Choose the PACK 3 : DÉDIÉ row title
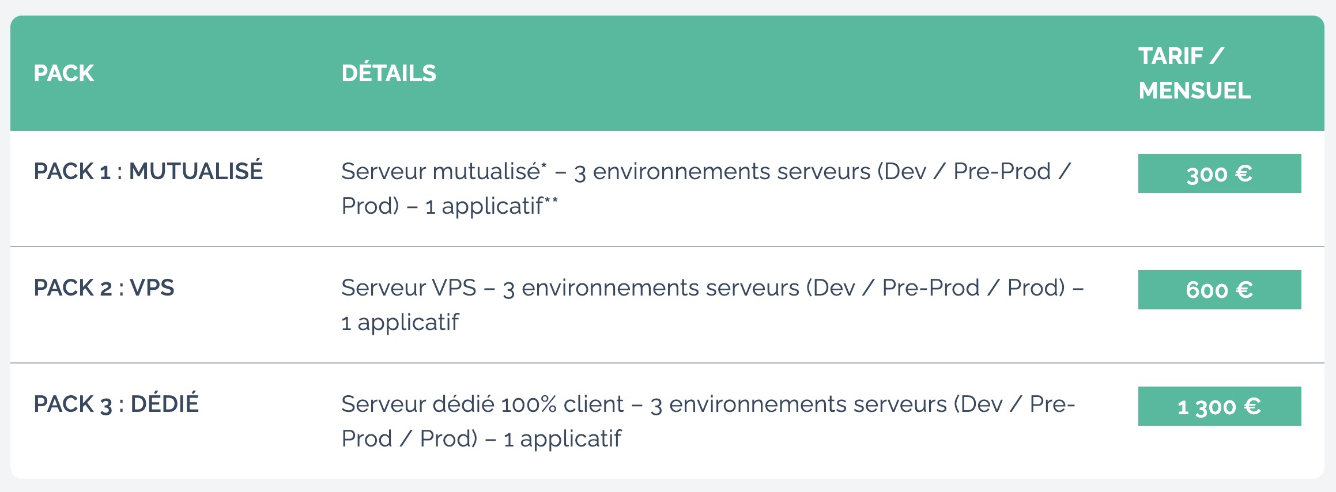Screen dimensions: 1336x492 [x=116, y=404]
